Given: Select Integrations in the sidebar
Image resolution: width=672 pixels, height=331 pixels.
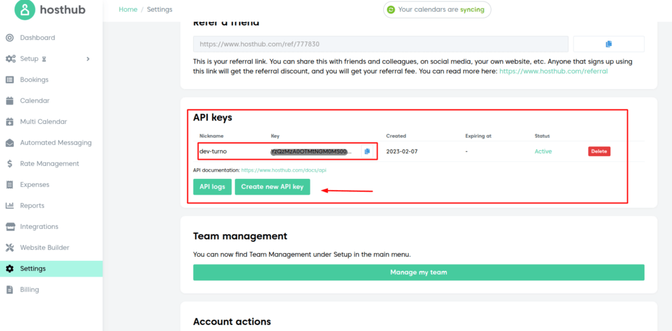Looking at the screenshot, I should pos(39,227).
